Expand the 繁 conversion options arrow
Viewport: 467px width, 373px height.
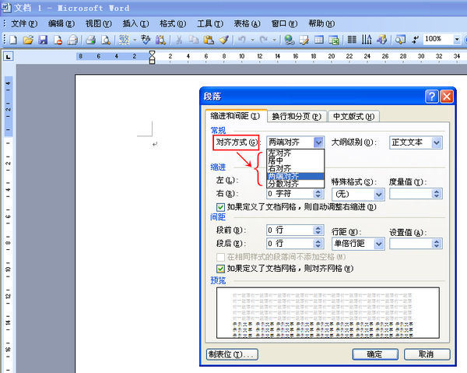pyautogui.click(x=135, y=40)
